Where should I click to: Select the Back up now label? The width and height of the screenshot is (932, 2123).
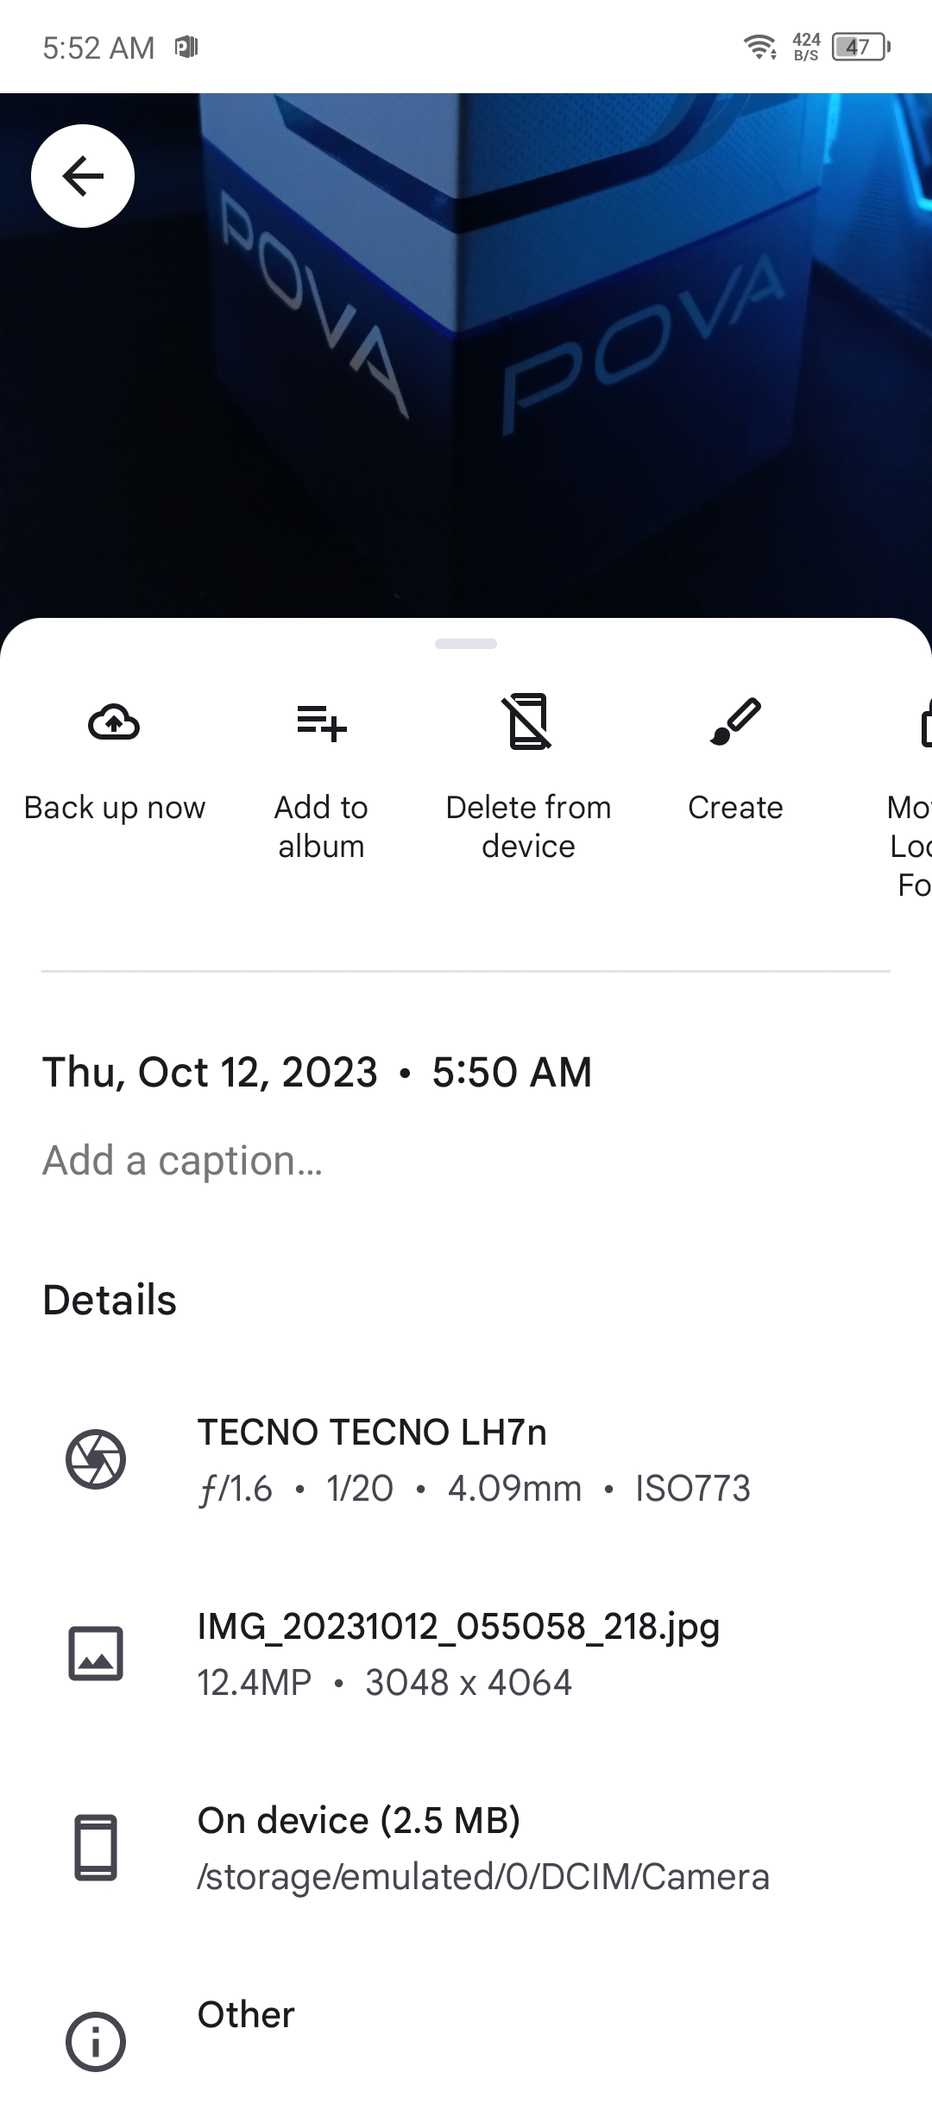click(115, 808)
